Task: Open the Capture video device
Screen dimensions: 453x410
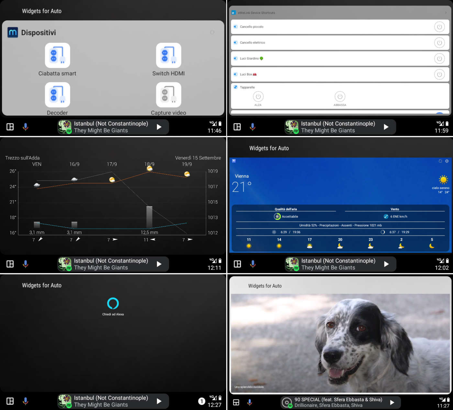Action: (x=168, y=95)
